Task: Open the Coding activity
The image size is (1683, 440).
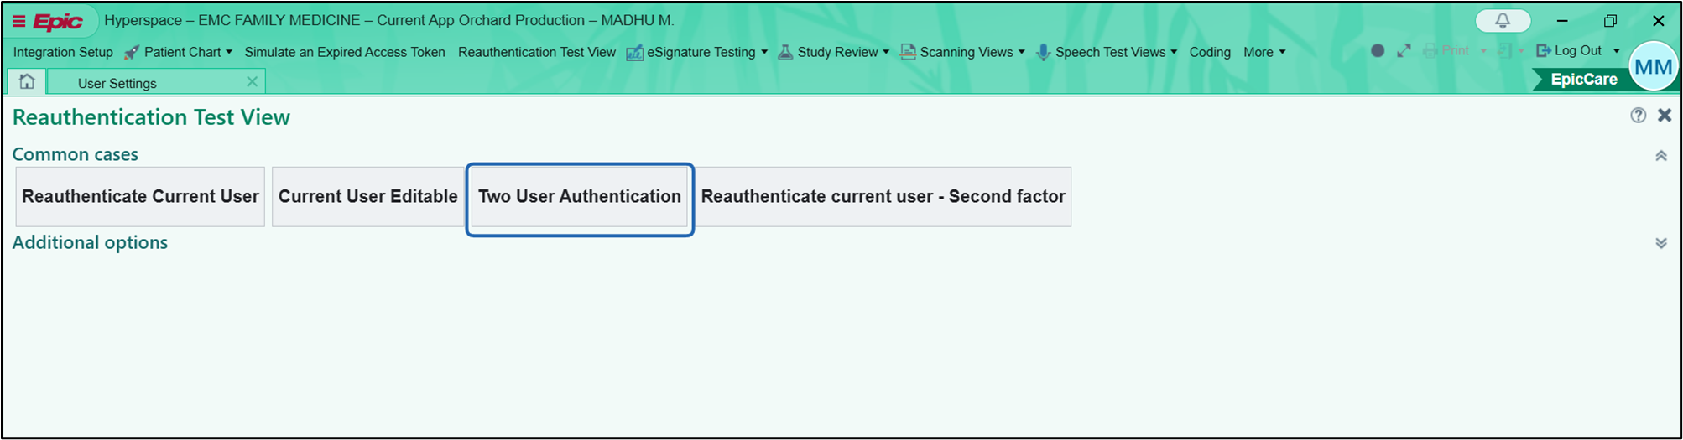Action: [1210, 52]
